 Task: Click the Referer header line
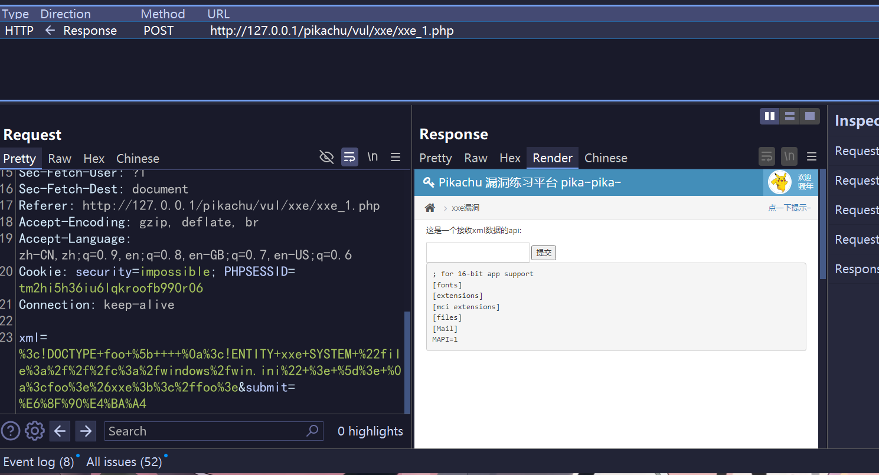pos(200,205)
